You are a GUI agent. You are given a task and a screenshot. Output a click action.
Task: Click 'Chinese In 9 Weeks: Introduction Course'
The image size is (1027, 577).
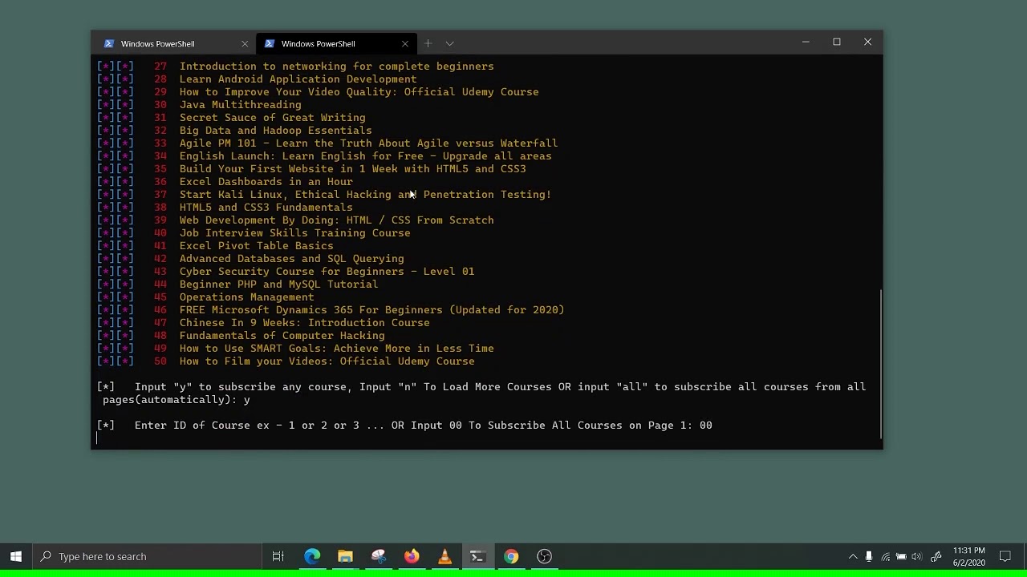[x=304, y=323]
